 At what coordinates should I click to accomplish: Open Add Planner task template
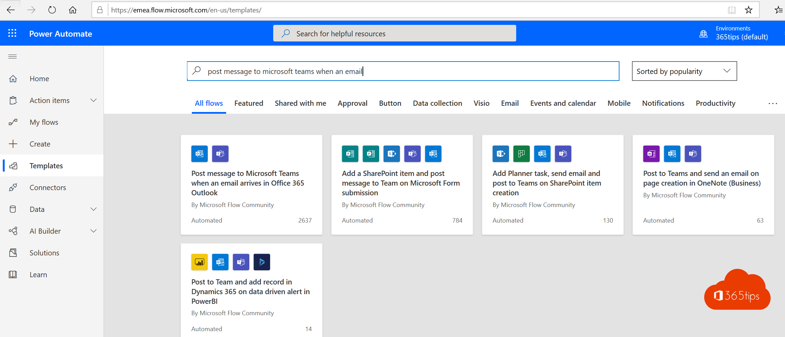pyautogui.click(x=553, y=185)
